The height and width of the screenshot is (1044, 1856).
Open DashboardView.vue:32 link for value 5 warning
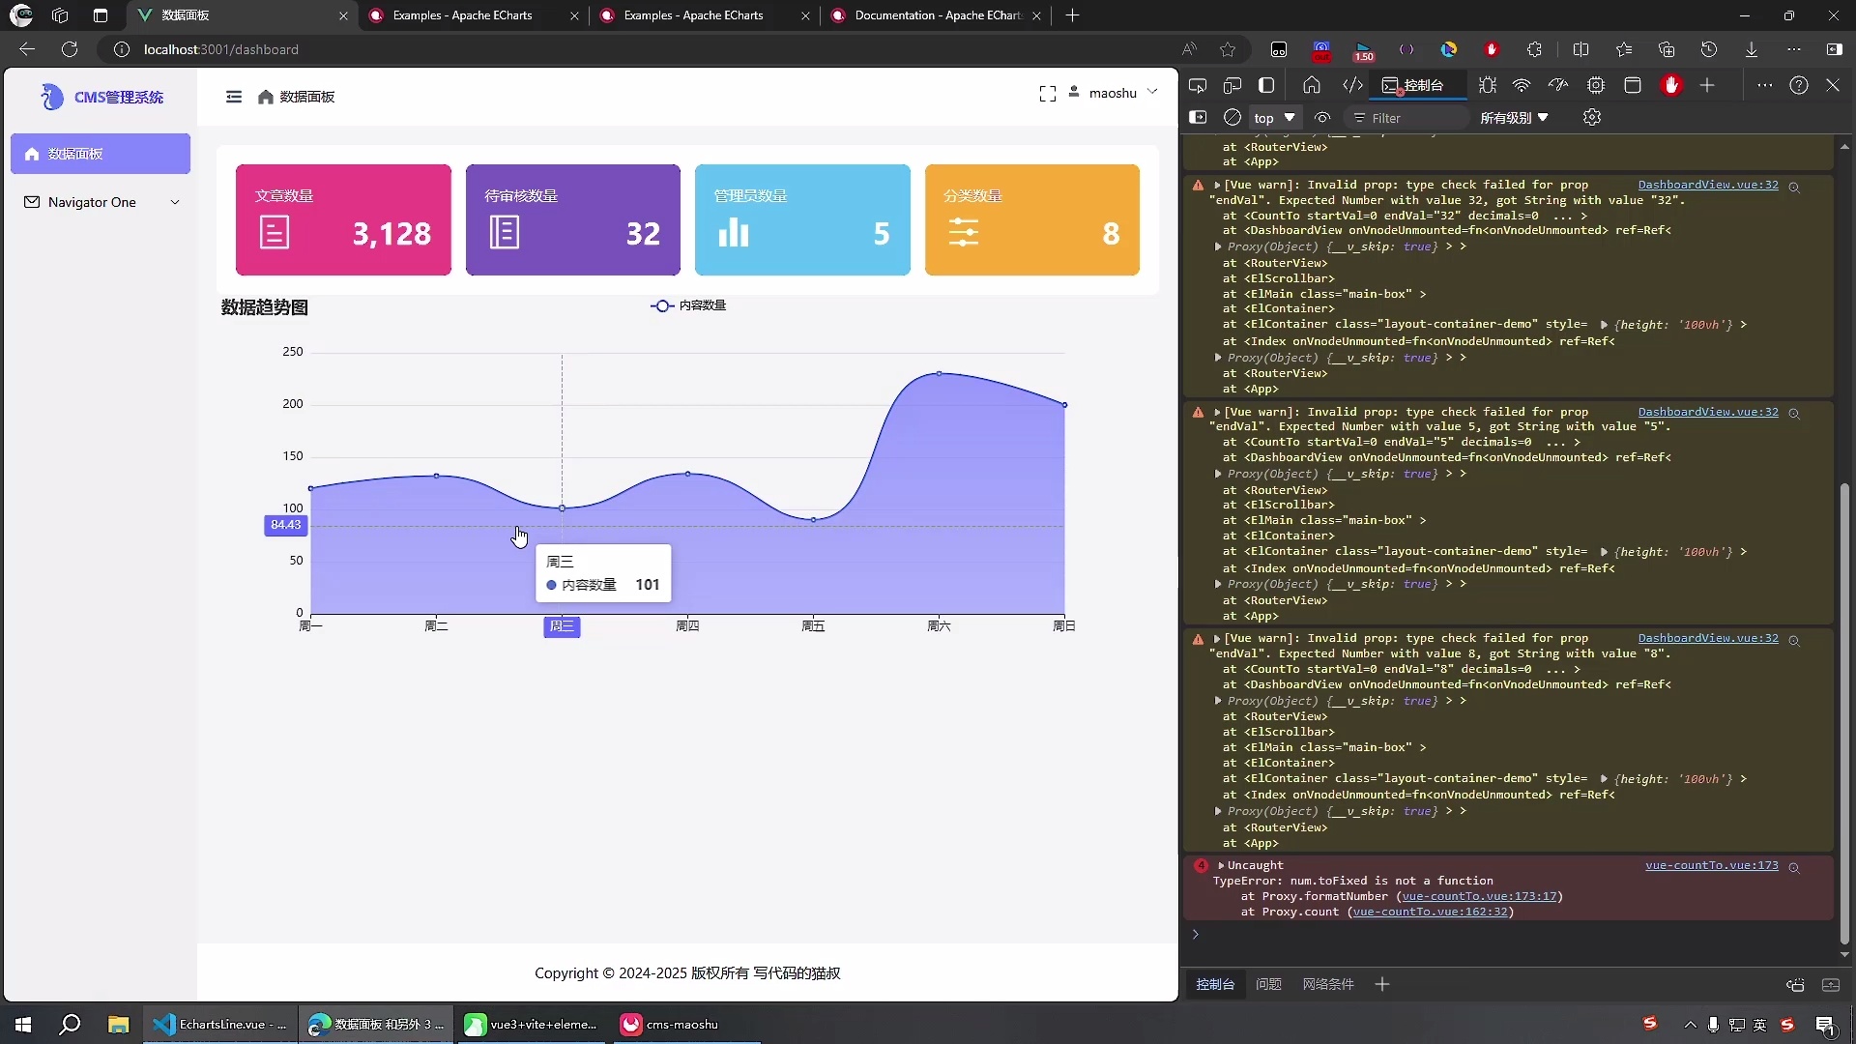1708,412
